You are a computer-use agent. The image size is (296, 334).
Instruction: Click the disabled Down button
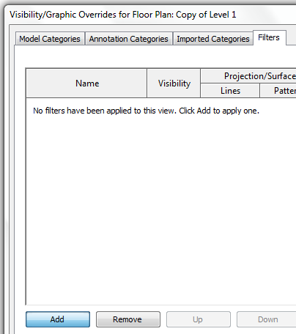[x=267, y=319]
